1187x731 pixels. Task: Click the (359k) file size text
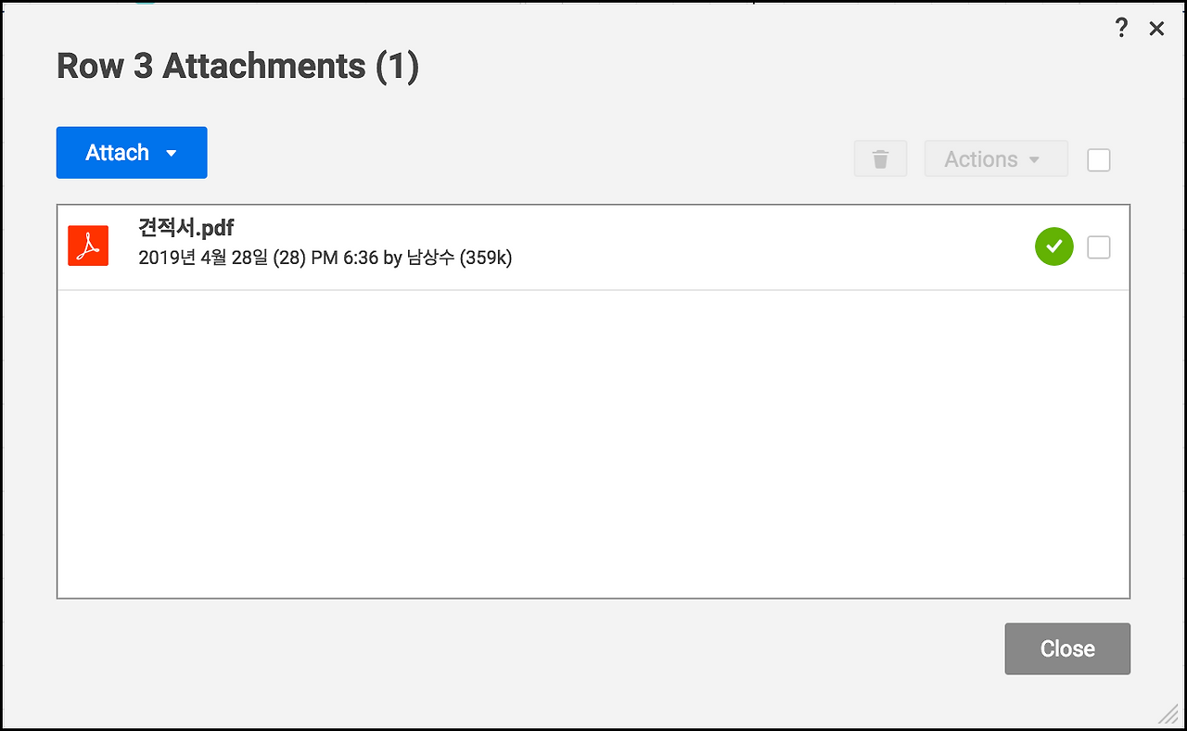486,258
